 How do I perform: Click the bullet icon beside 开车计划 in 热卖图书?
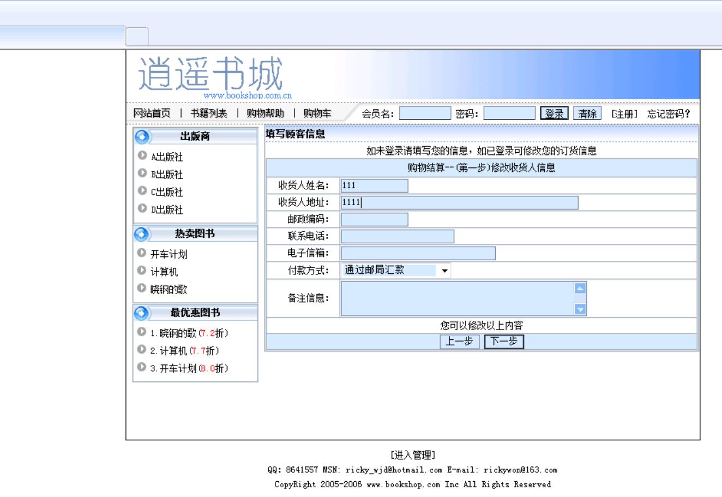click(x=142, y=253)
